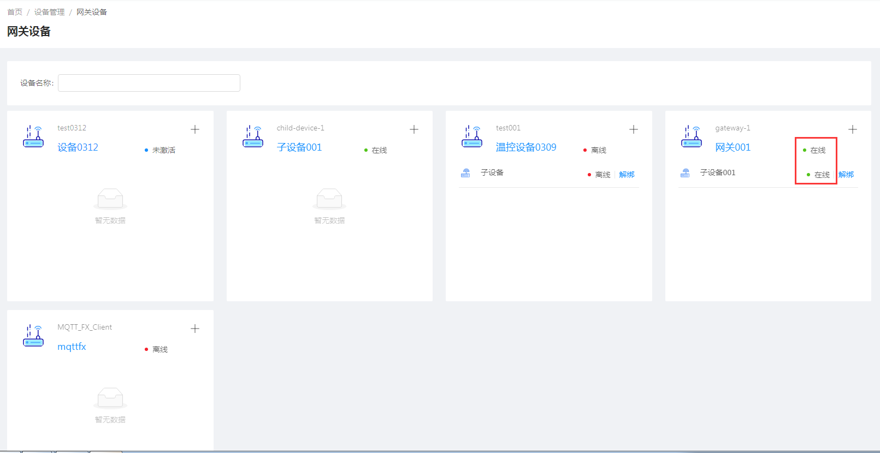Open the 设备0312 device link
Screen dimensions: 880x453
pyautogui.click(x=78, y=147)
